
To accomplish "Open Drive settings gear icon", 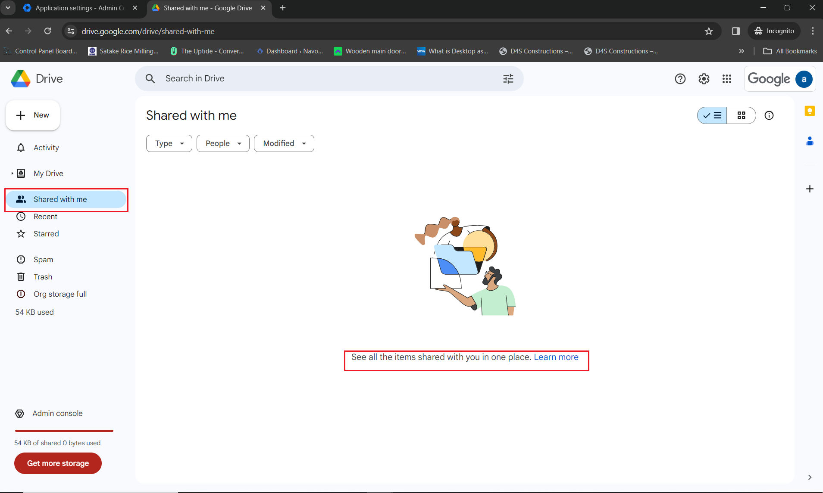I will point(704,79).
